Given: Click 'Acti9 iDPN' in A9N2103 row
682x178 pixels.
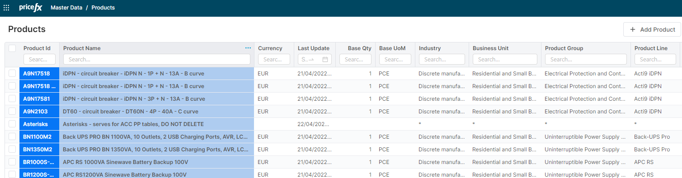Looking at the screenshot, I should click(648, 112).
